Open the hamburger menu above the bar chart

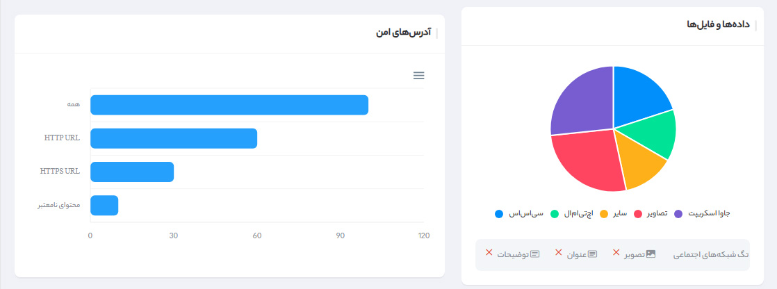point(418,75)
